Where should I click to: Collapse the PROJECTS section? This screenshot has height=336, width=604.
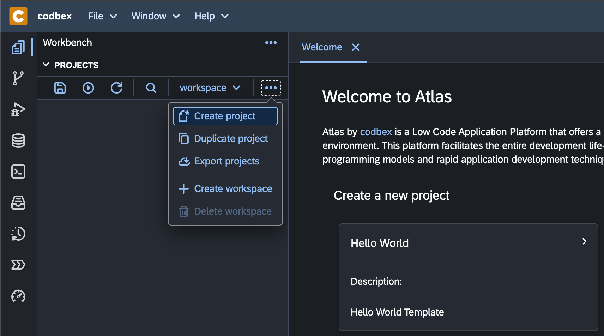click(x=46, y=65)
